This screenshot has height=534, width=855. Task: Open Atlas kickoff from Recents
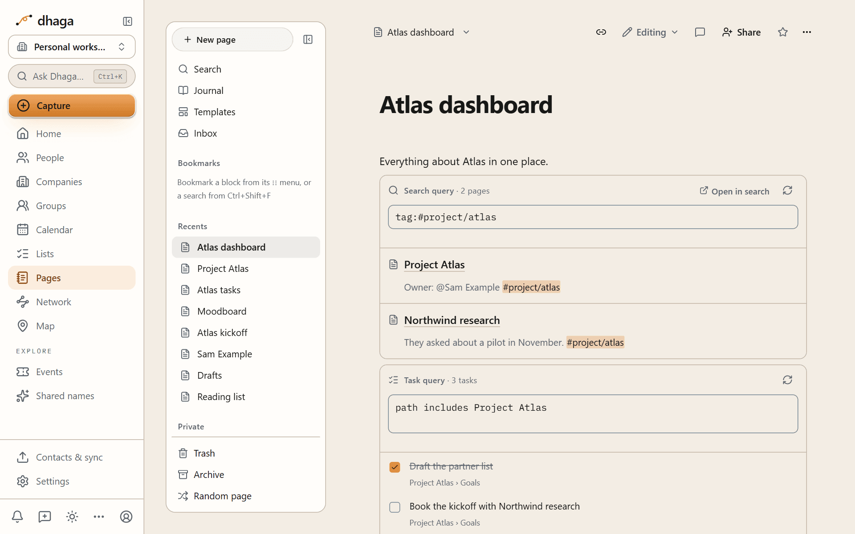coord(246,332)
